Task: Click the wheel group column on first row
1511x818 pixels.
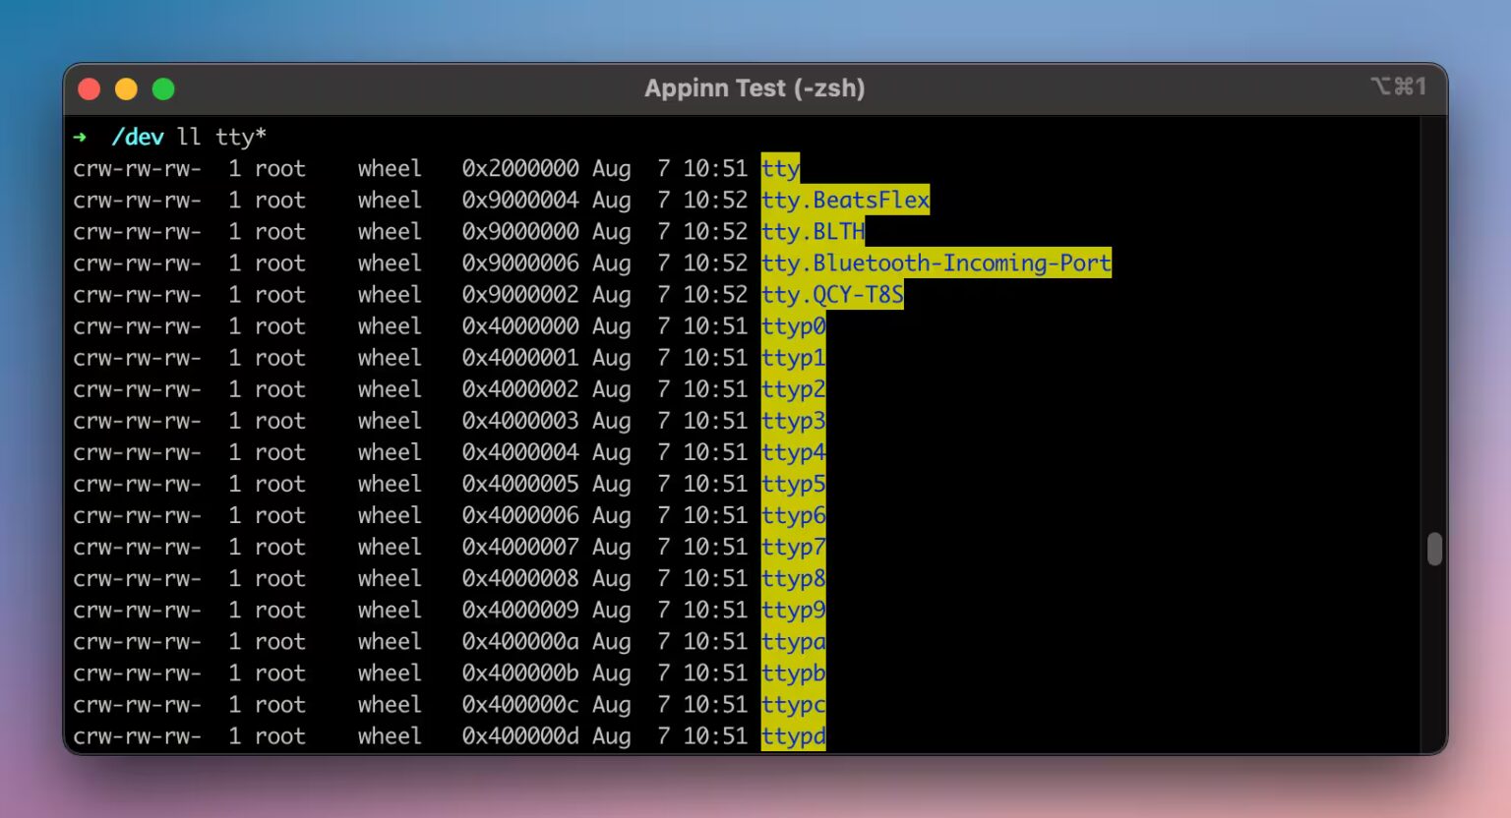Action: click(389, 168)
